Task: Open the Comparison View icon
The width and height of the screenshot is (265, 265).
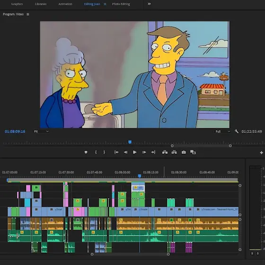Action: click(193, 152)
